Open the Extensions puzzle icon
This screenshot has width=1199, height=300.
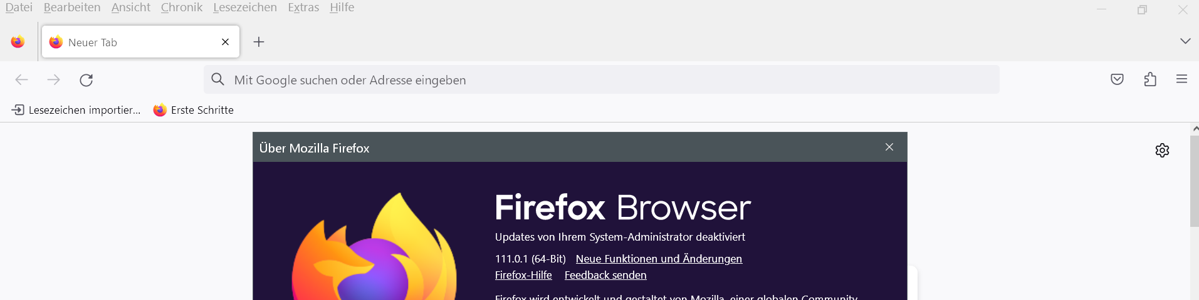[1150, 79]
